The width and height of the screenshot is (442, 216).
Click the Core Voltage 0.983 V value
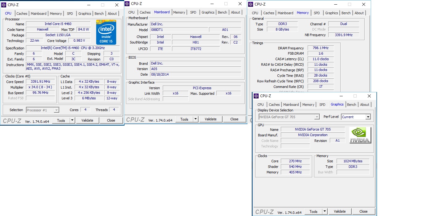pos(80,40)
